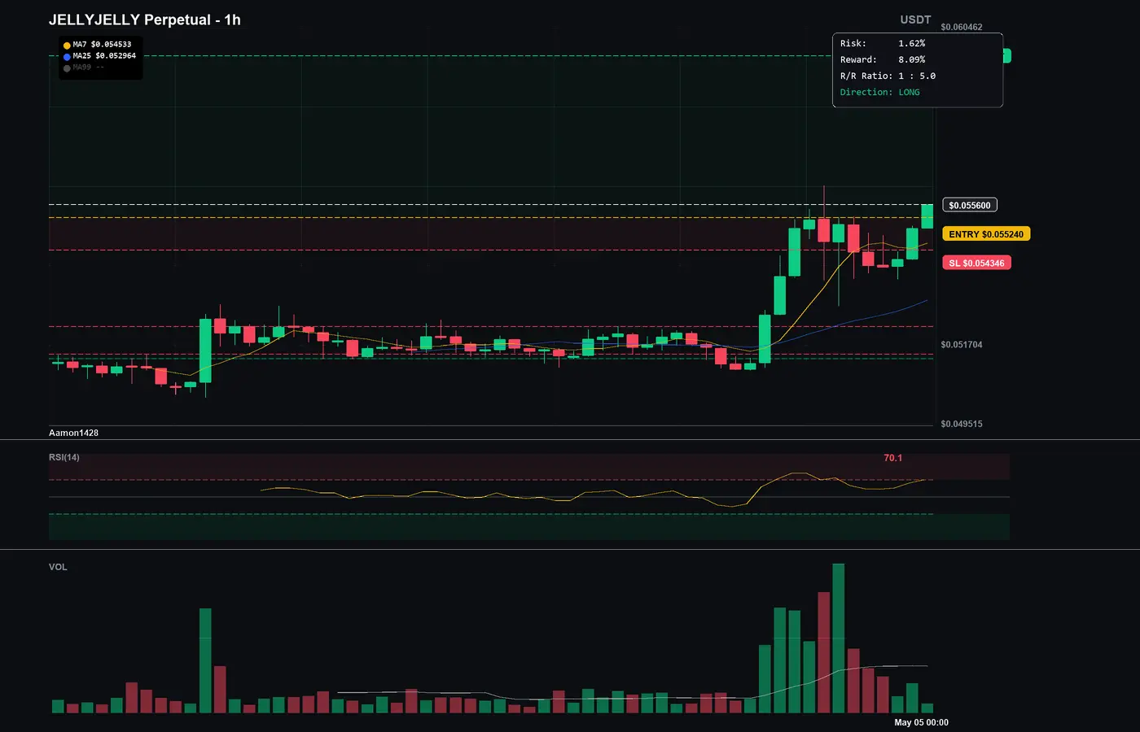Click the May 05 00:00 time label

point(921,722)
